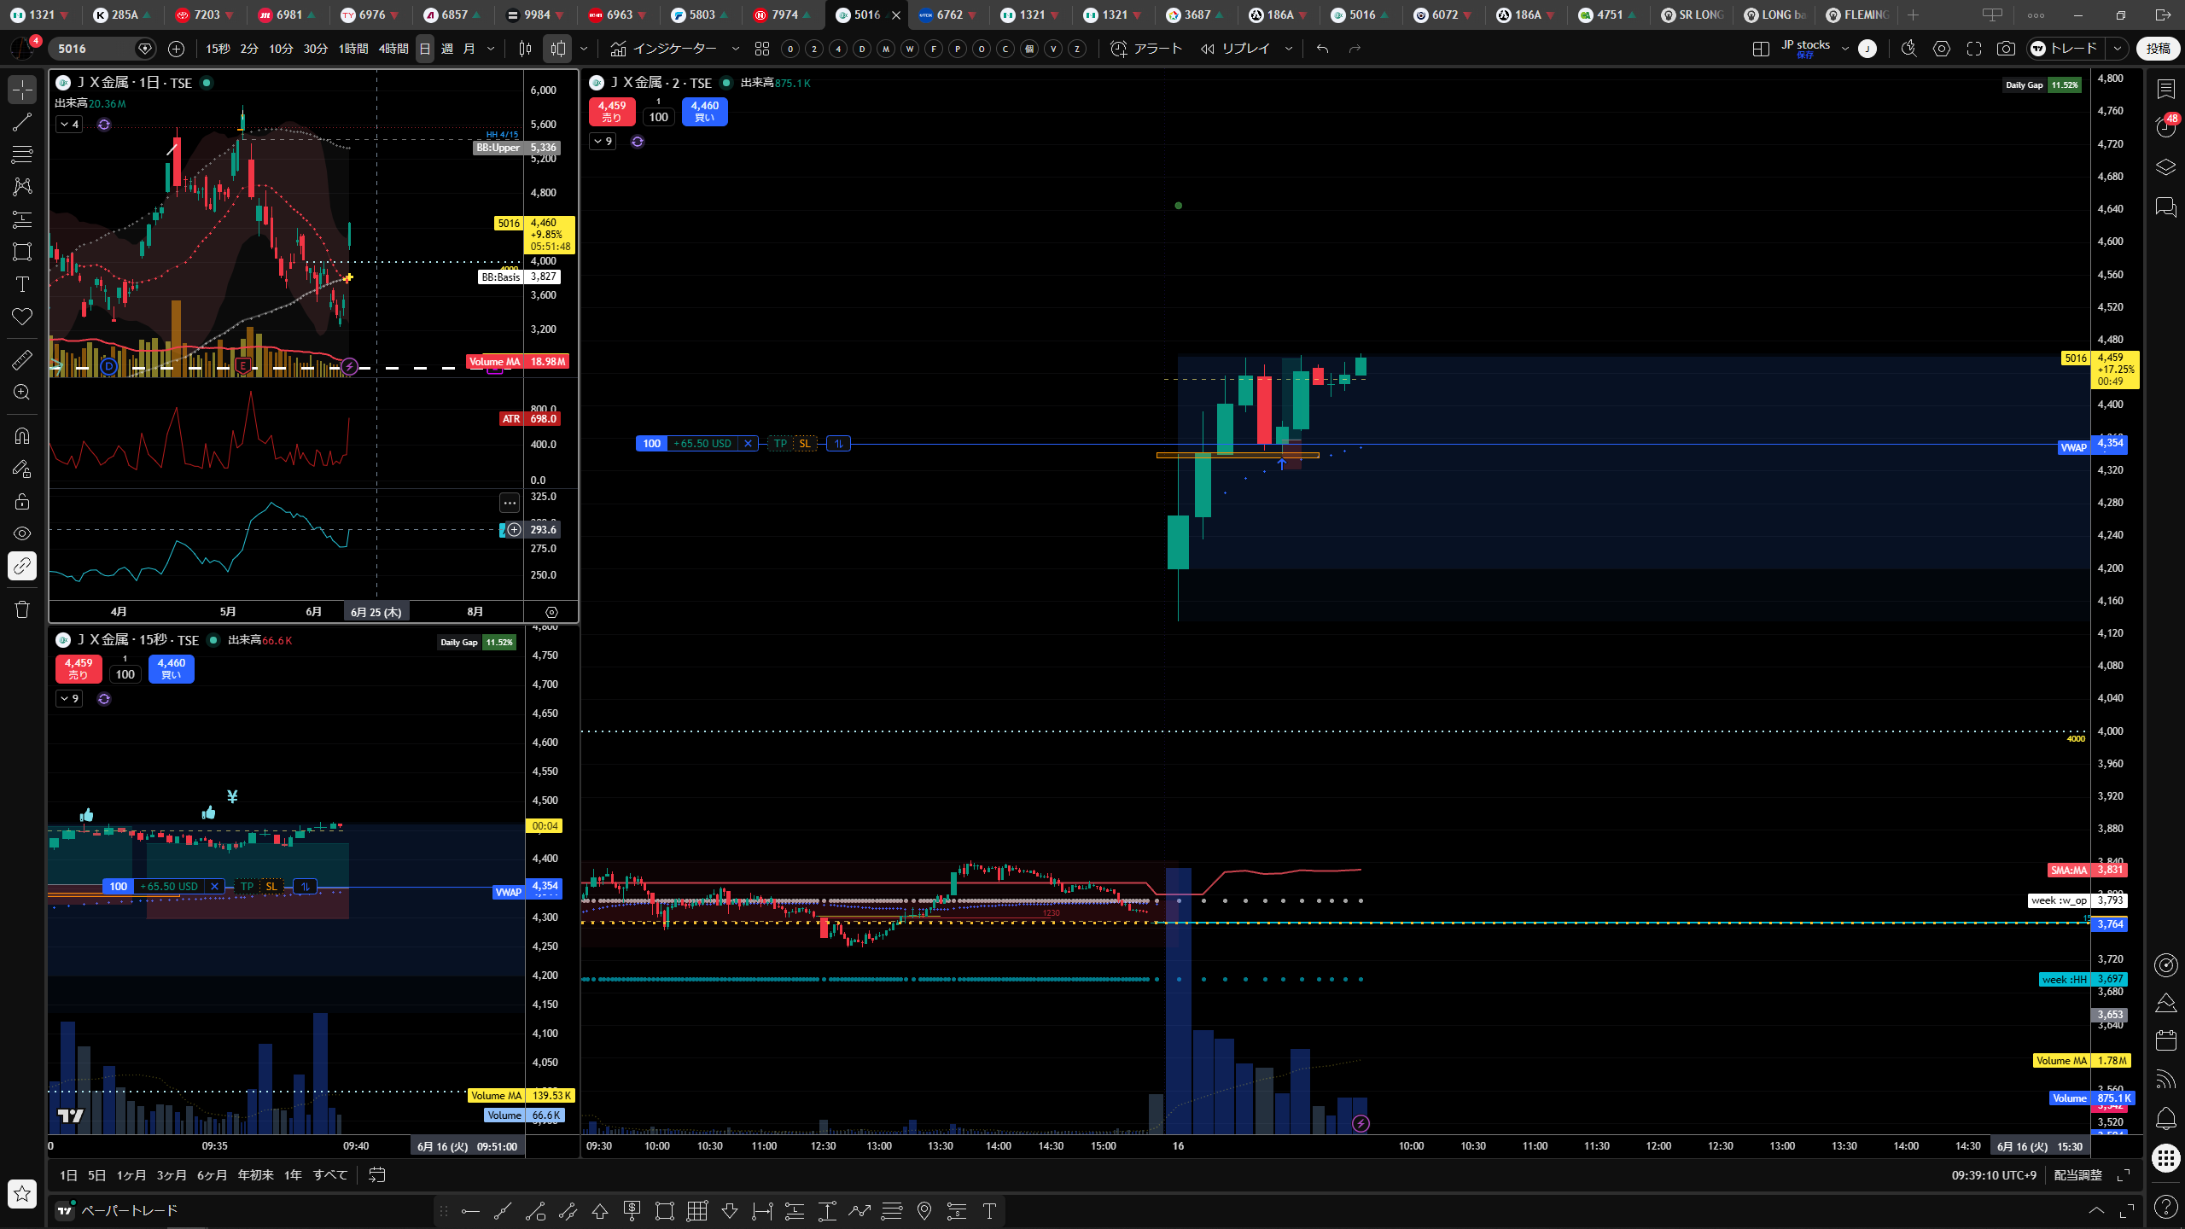The width and height of the screenshot is (2185, 1229).
Task: Click the アラート alert button
Action: click(x=1146, y=49)
